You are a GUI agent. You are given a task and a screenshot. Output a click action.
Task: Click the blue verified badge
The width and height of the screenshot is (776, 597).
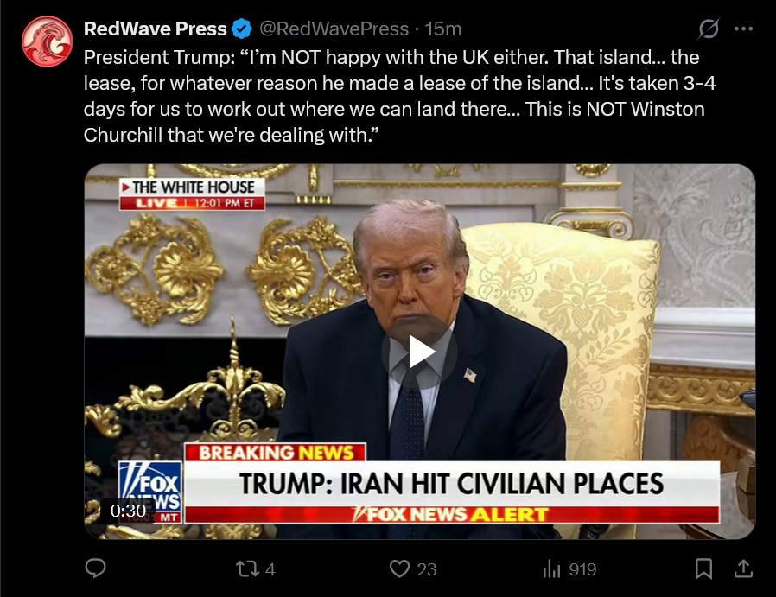pos(242,29)
